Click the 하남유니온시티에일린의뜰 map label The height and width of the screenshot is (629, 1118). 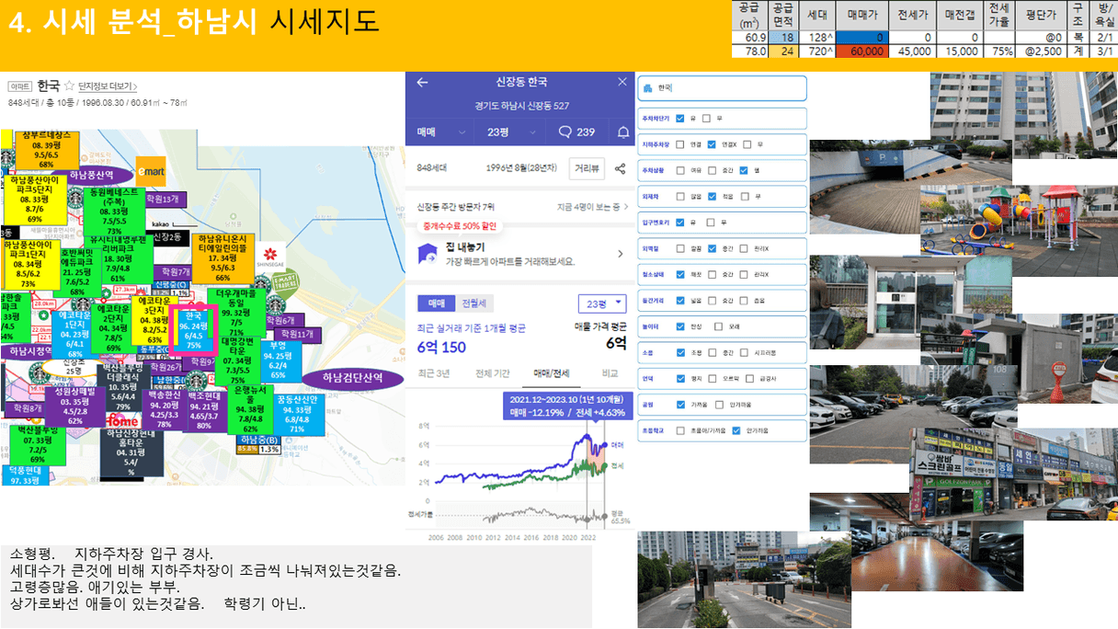223,257
